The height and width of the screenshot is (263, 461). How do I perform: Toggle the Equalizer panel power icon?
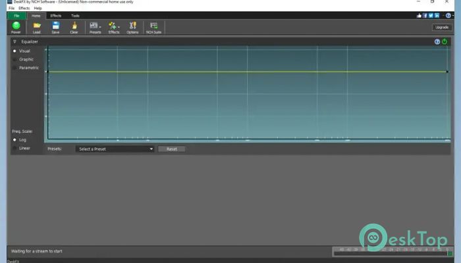coord(445,41)
